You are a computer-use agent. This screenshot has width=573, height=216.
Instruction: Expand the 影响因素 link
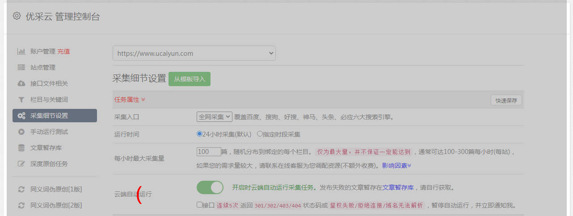click(396, 166)
